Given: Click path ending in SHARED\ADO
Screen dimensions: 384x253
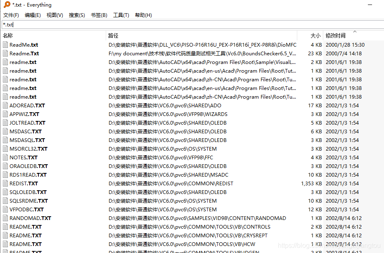Looking at the screenshot, I should point(165,106).
